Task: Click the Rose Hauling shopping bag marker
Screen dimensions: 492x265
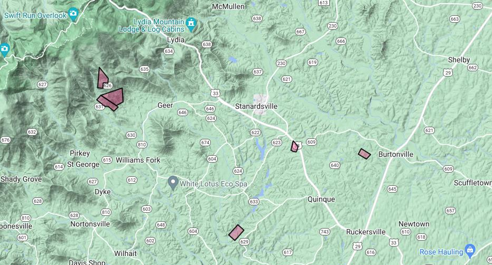Action: point(470,250)
